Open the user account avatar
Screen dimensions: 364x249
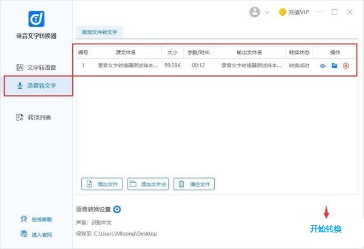point(255,12)
